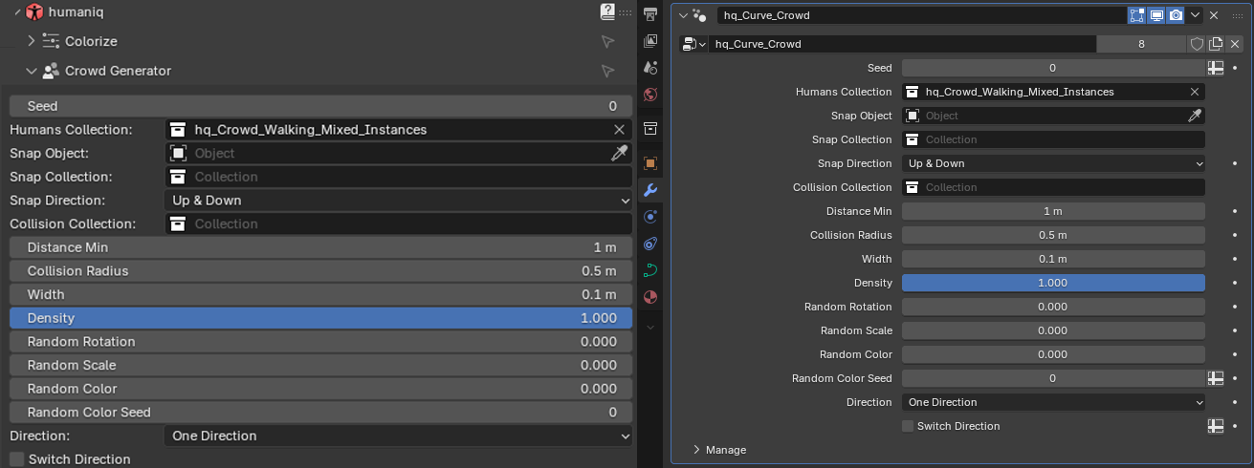
Task: Browse node groups dropdown
Action: pos(693,44)
